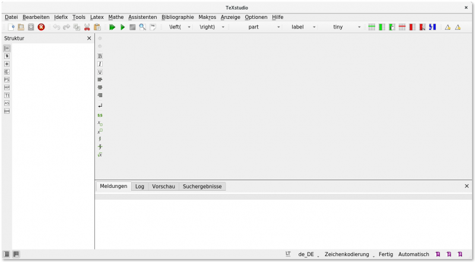Image resolution: width=475 pixels, height=262 pixels.
Task: Switch to the Suchergebnisse tab
Action: [x=202, y=187]
